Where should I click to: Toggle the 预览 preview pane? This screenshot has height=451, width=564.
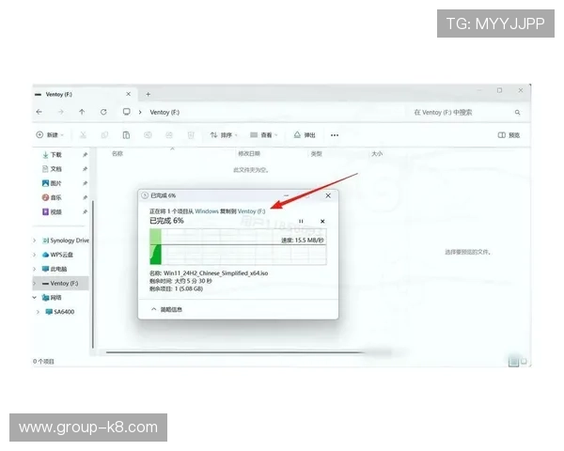point(509,135)
